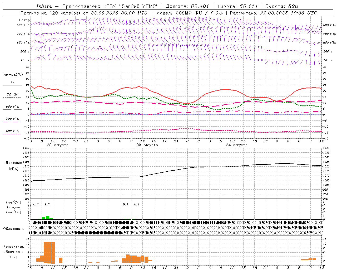This screenshot has width=337, height=270.
Task: Click the "22 августа" date label
Action: pyautogui.click(x=58, y=145)
